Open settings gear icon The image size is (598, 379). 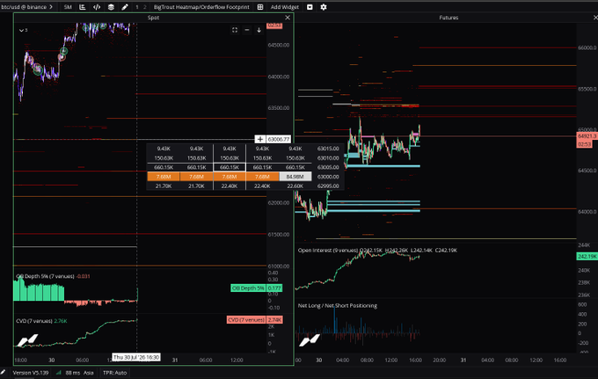tap(324, 7)
